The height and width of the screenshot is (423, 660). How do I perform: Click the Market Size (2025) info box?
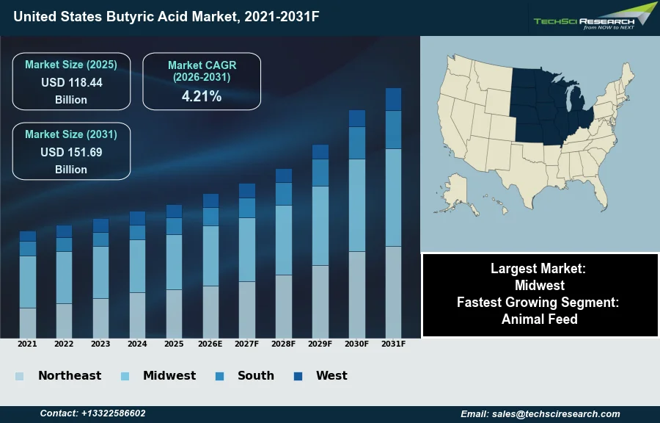click(71, 82)
